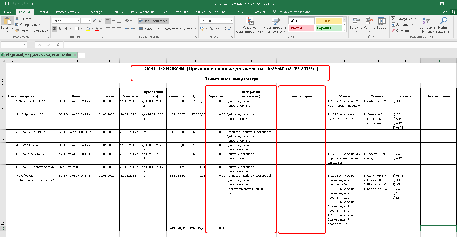Open the number format Общий dropdown

pyautogui.click(x=231, y=21)
